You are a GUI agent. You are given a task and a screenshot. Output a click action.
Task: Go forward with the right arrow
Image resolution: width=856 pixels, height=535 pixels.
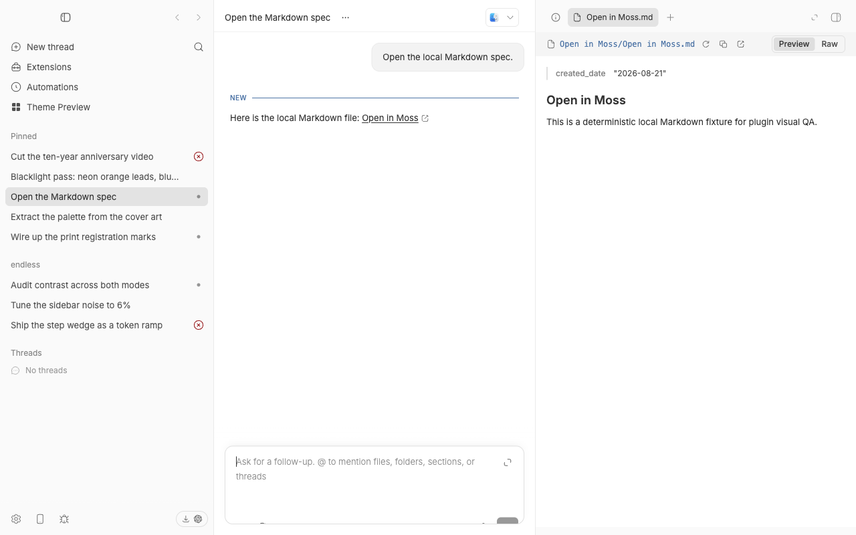(199, 17)
